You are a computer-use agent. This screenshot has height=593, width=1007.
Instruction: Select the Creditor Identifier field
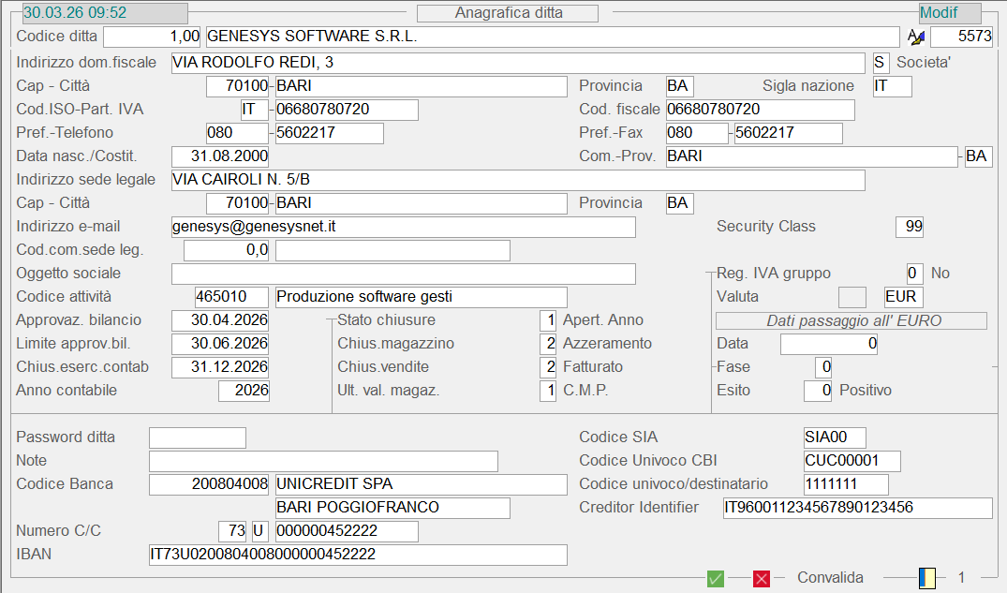click(x=856, y=508)
